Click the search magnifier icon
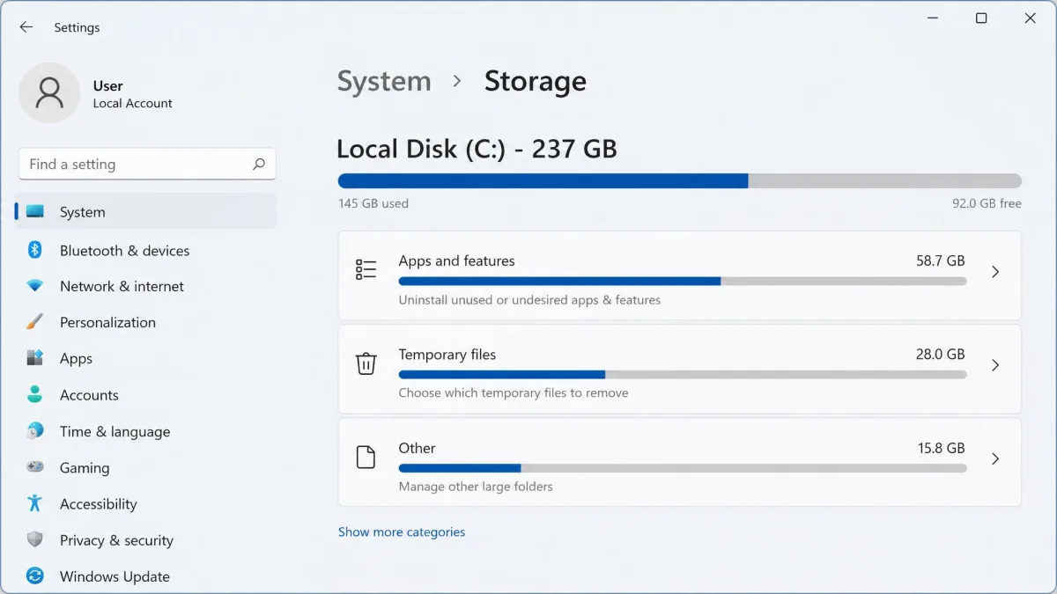 (x=259, y=164)
